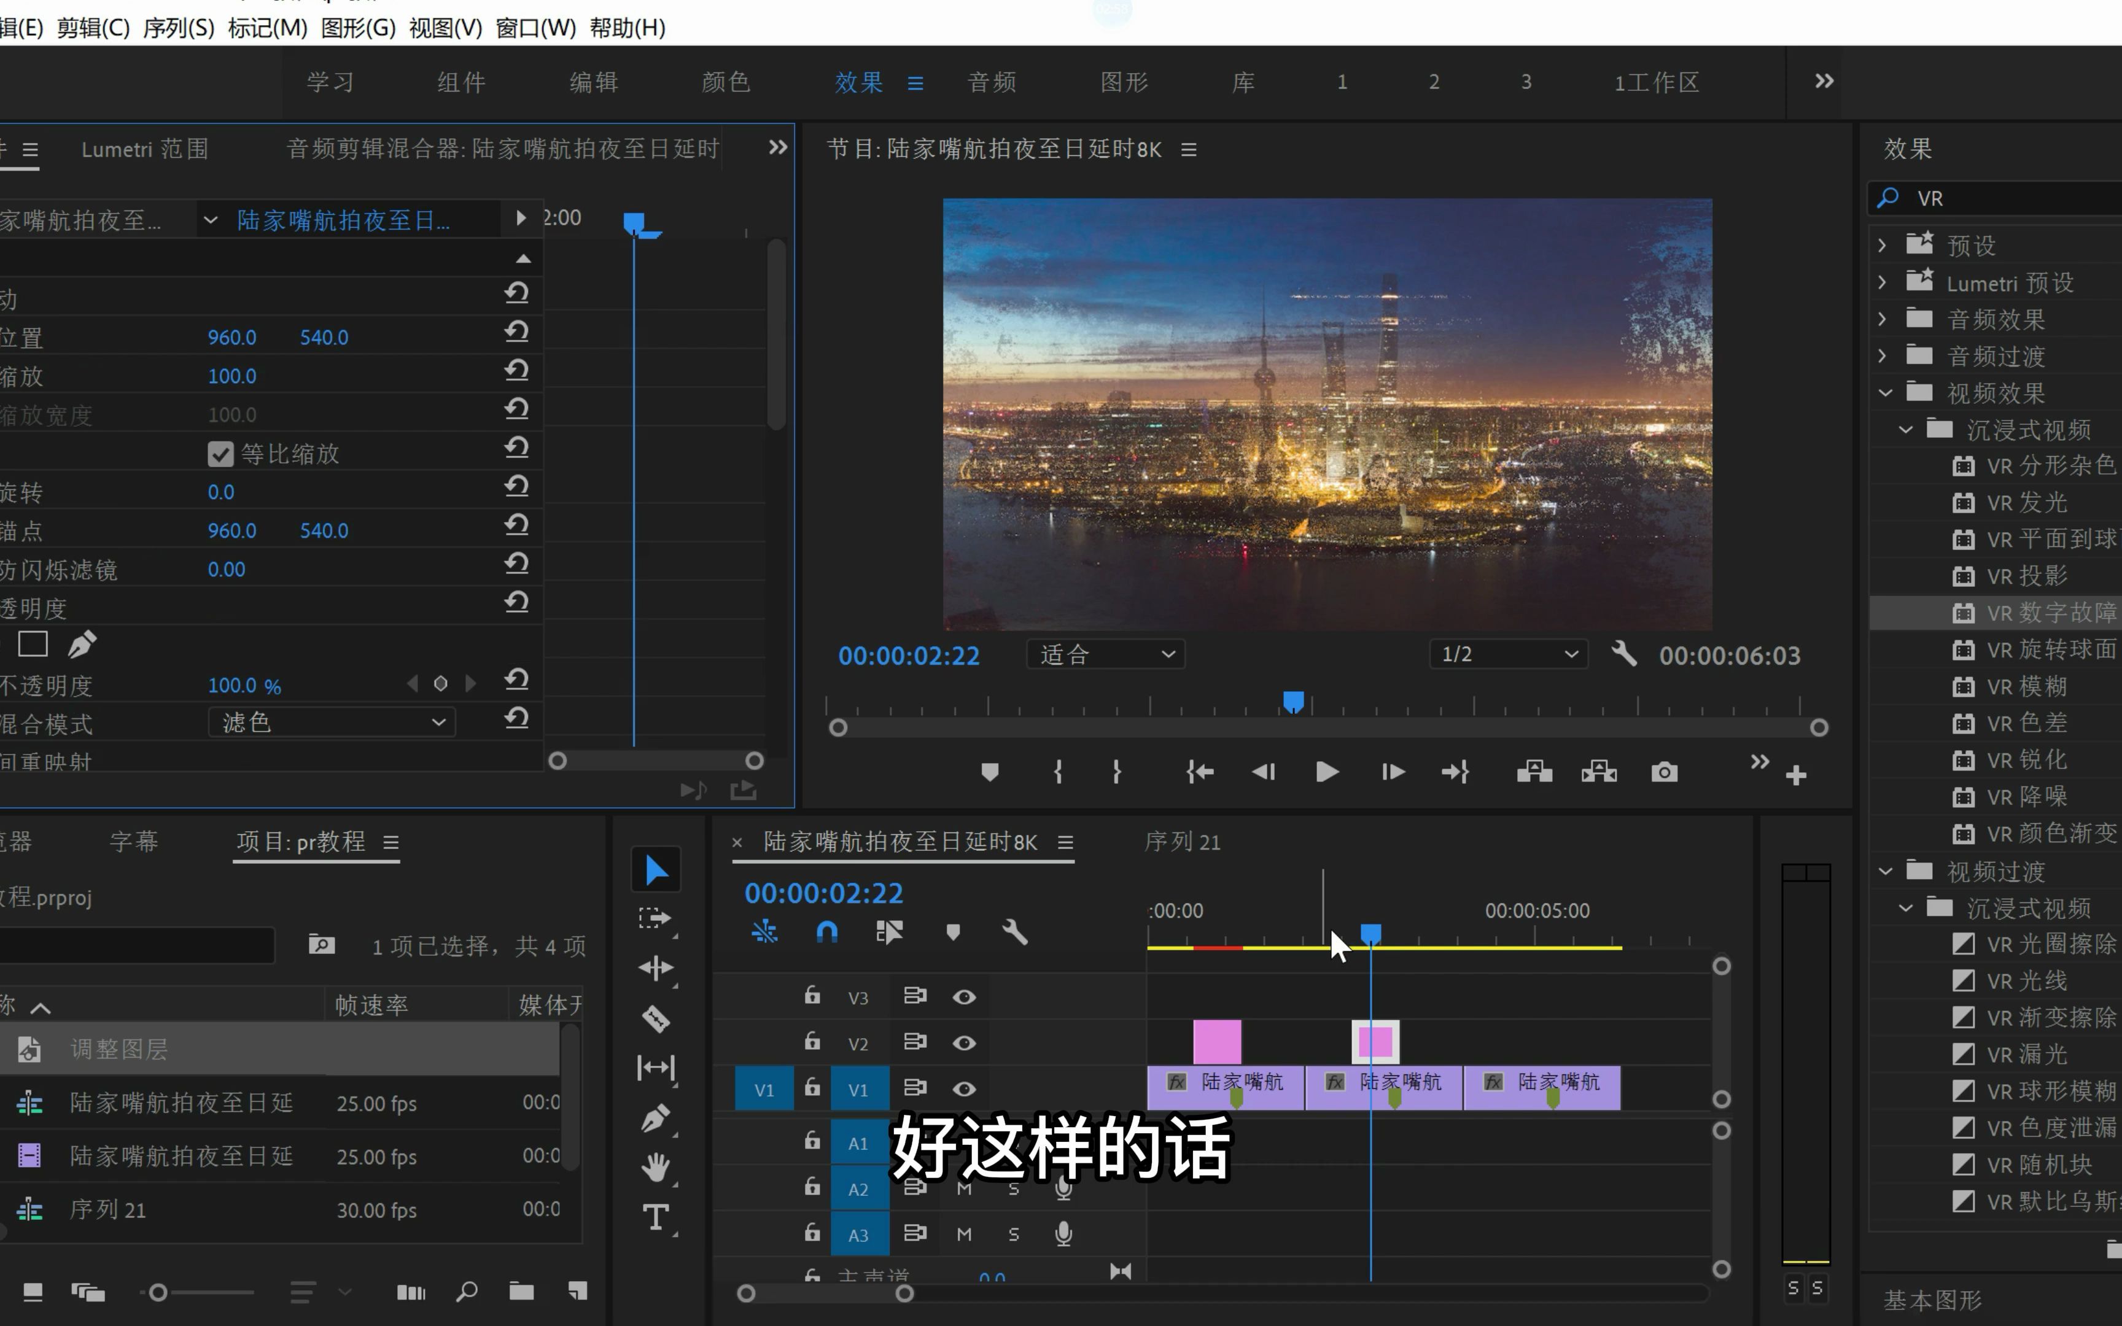Toggle snapping magnet in the timeline

coord(827,932)
